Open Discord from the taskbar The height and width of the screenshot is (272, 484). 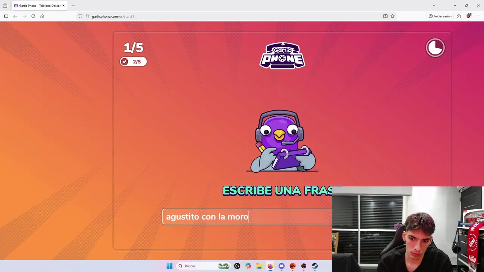(x=281, y=266)
